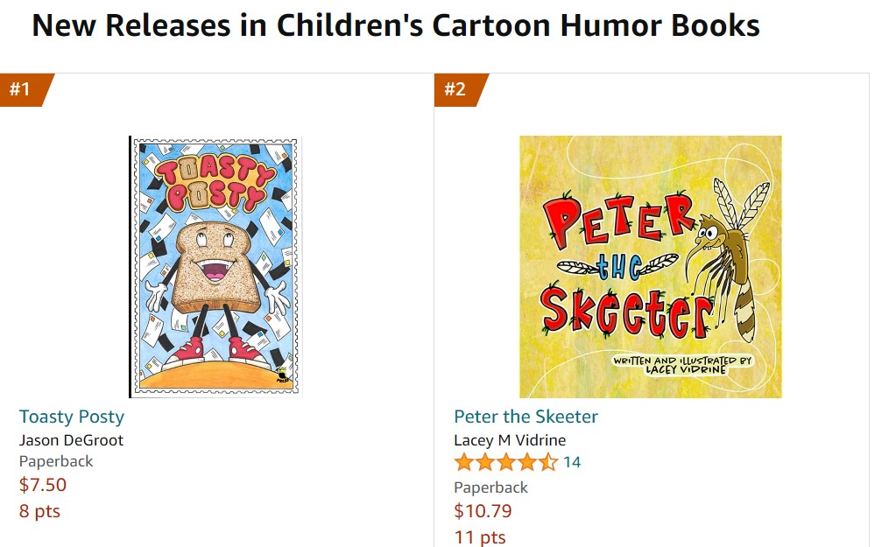Click the 11 pts label
This screenshot has height=547, width=896.
tap(480, 536)
